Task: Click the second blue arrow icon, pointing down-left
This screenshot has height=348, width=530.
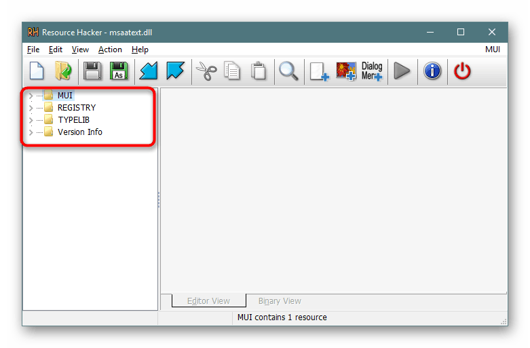Action: 176,71
